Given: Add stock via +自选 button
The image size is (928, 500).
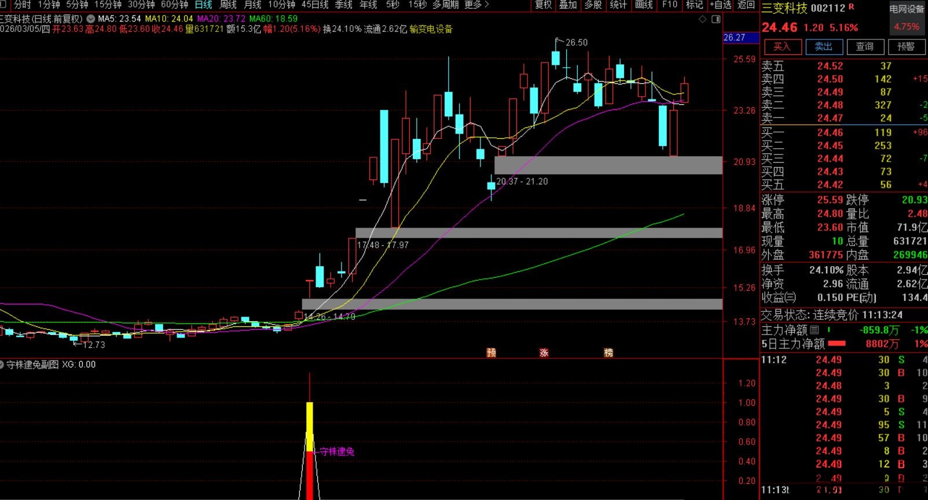Looking at the screenshot, I should [x=720, y=5].
